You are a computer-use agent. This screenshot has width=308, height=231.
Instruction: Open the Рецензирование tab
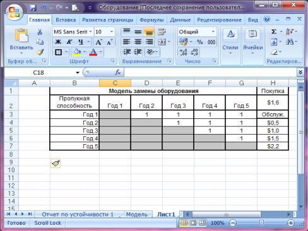click(x=219, y=20)
